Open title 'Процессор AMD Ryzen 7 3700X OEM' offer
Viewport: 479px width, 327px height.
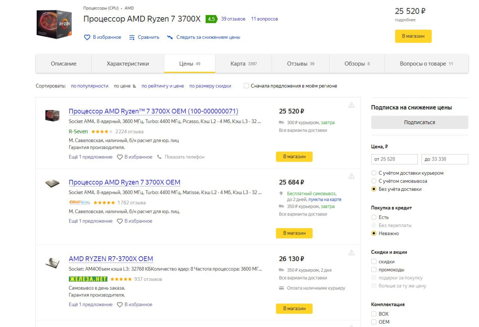click(125, 183)
